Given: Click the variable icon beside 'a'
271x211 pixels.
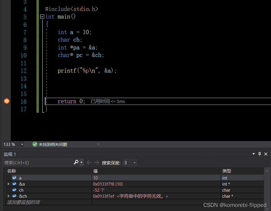Looking at the screenshot, I should 14,178.
